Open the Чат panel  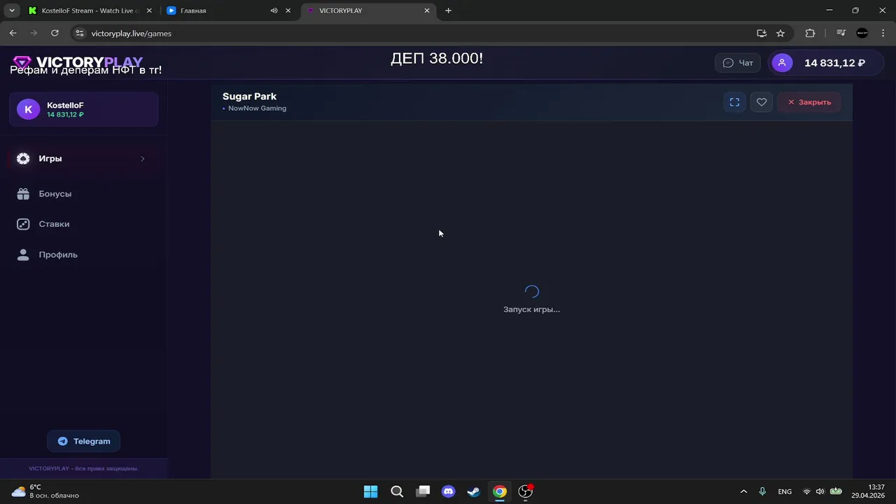click(738, 63)
